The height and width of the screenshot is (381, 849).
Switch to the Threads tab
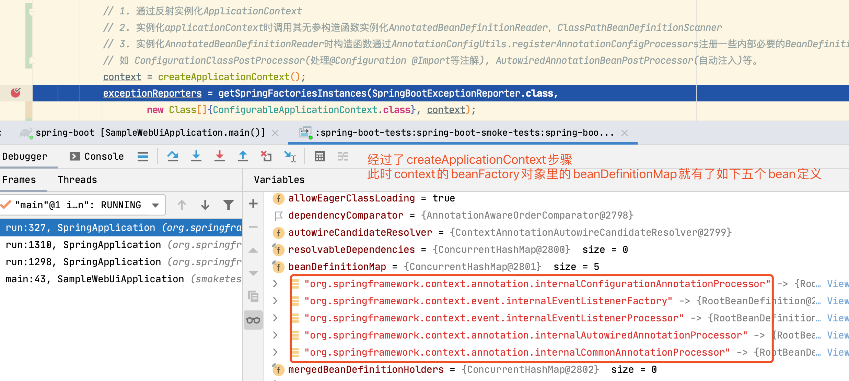pos(77,180)
